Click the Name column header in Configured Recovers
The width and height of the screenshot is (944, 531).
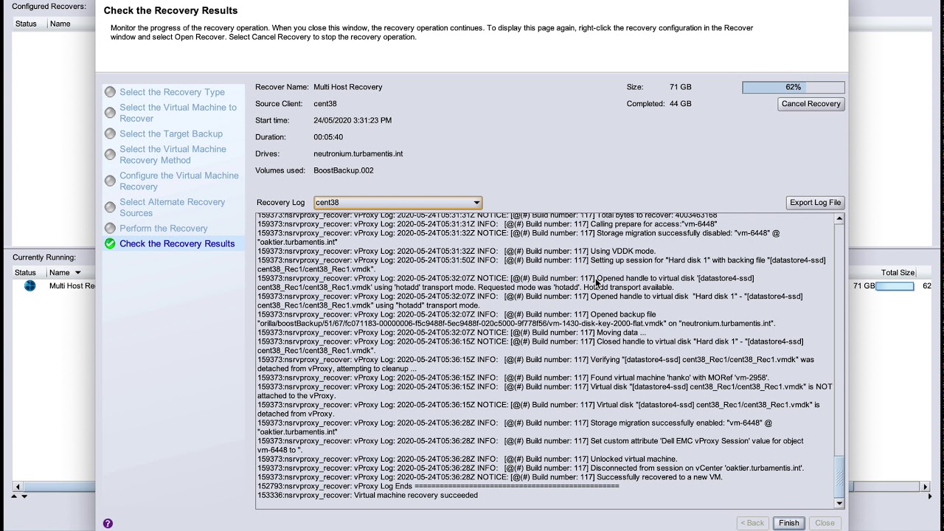click(60, 24)
